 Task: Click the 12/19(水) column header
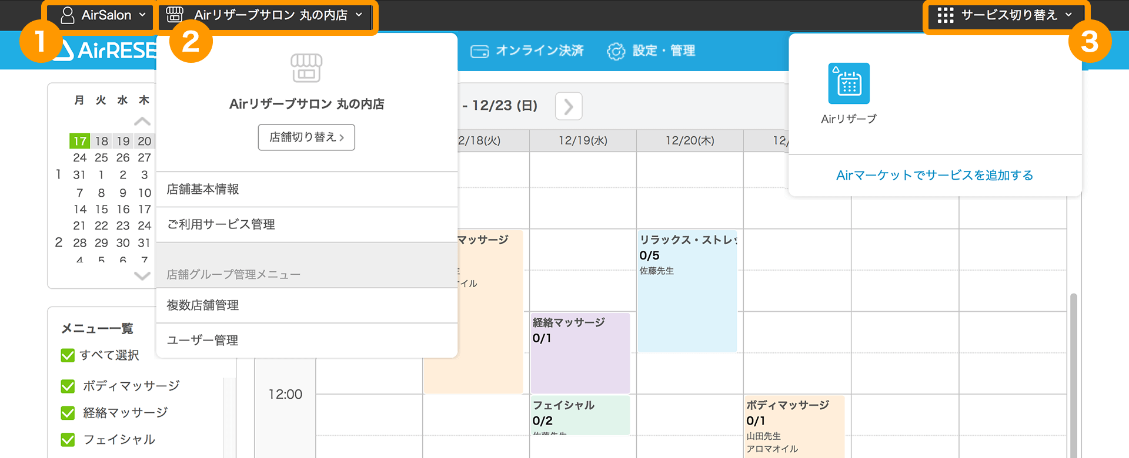pyautogui.click(x=583, y=141)
